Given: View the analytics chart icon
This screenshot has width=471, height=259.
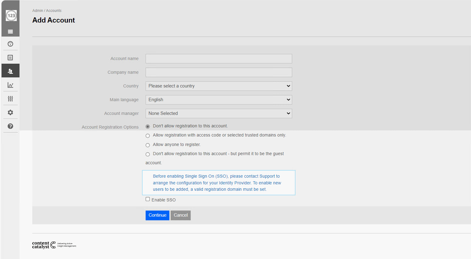Looking at the screenshot, I should 10,85.
